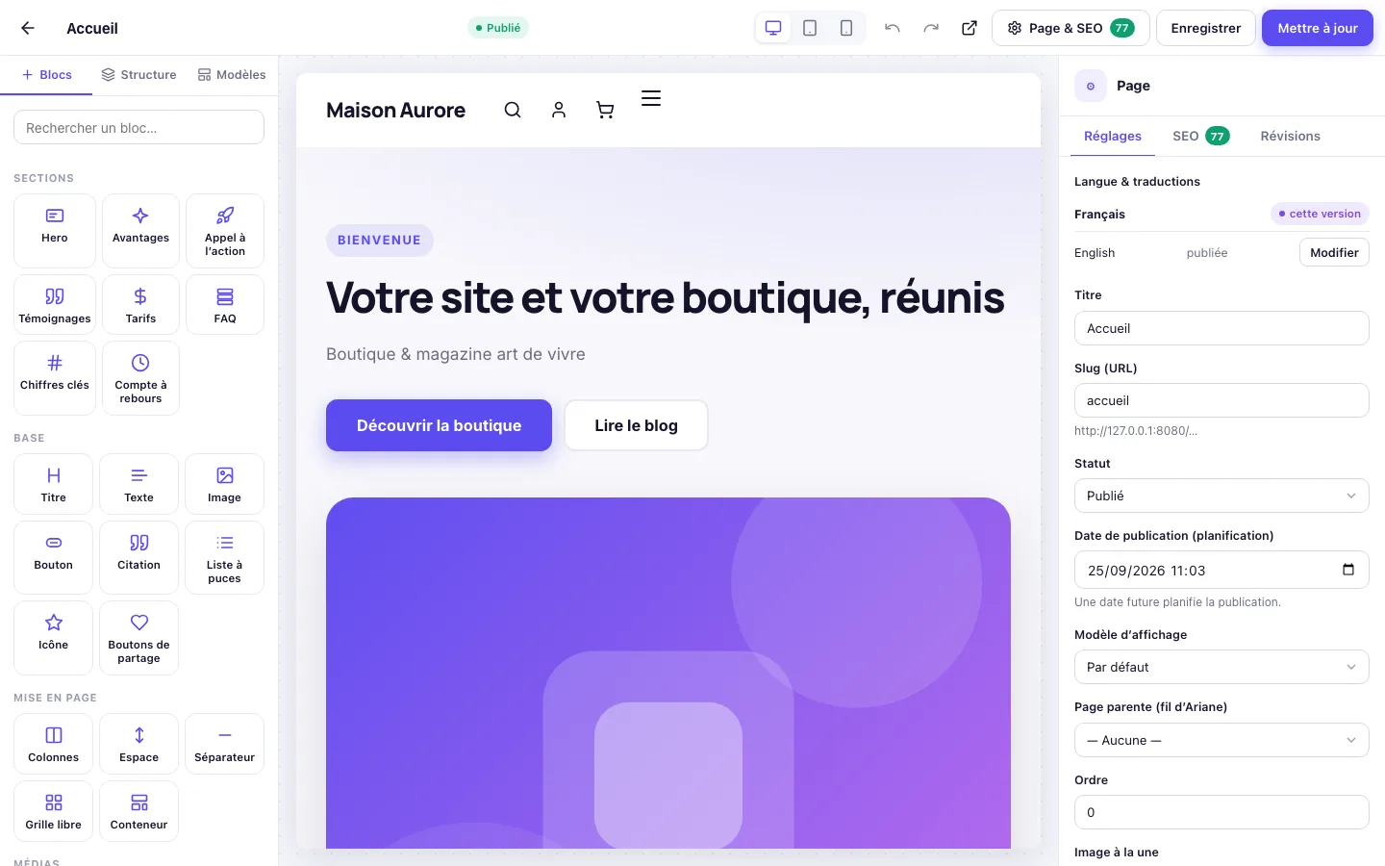This screenshot has height=866, width=1385.
Task: Select the hero headline text
Action: 666,297
